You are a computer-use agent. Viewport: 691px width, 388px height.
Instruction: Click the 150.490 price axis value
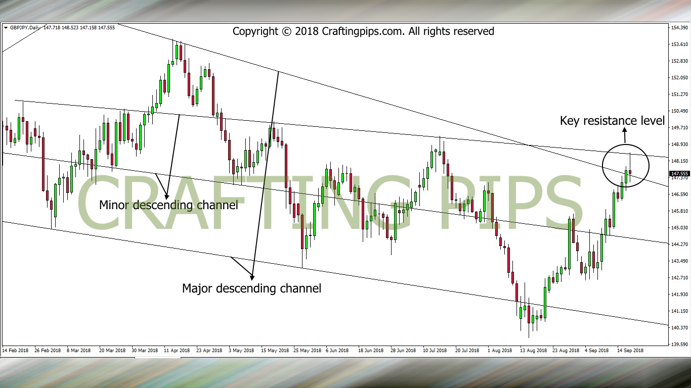[x=680, y=111]
